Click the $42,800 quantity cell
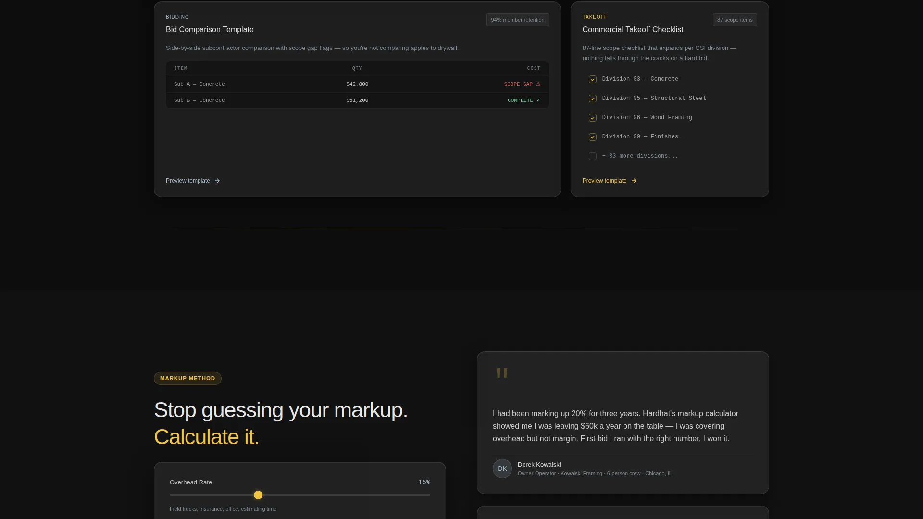This screenshot has width=923, height=519. coord(357,84)
